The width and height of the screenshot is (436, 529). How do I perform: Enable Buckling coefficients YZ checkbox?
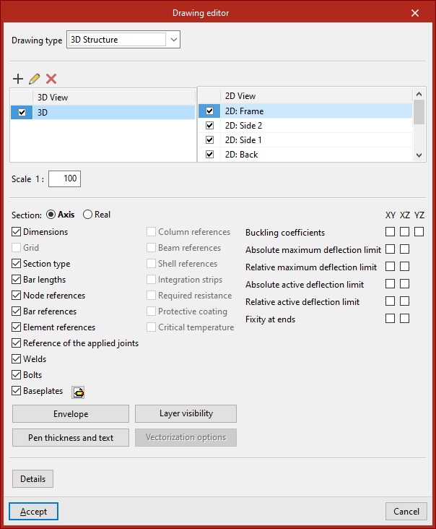(419, 232)
